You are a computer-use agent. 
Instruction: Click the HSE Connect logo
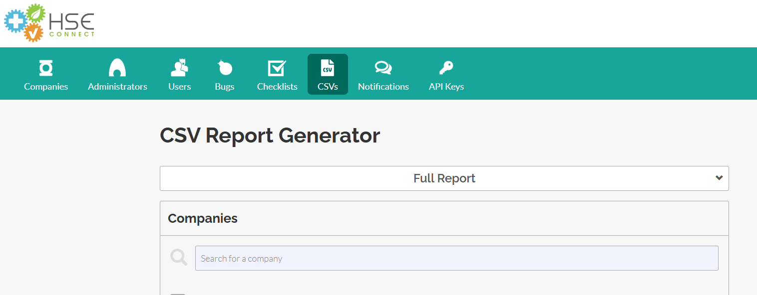(49, 23)
